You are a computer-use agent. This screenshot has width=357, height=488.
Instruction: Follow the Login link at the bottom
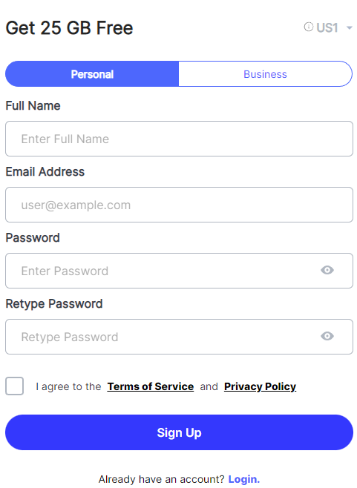pyautogui.click(x=244, y=479)
